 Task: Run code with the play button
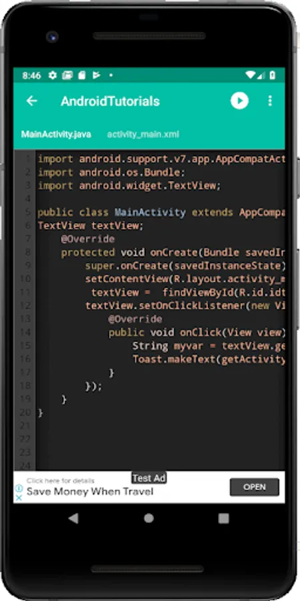pos(239,101)
